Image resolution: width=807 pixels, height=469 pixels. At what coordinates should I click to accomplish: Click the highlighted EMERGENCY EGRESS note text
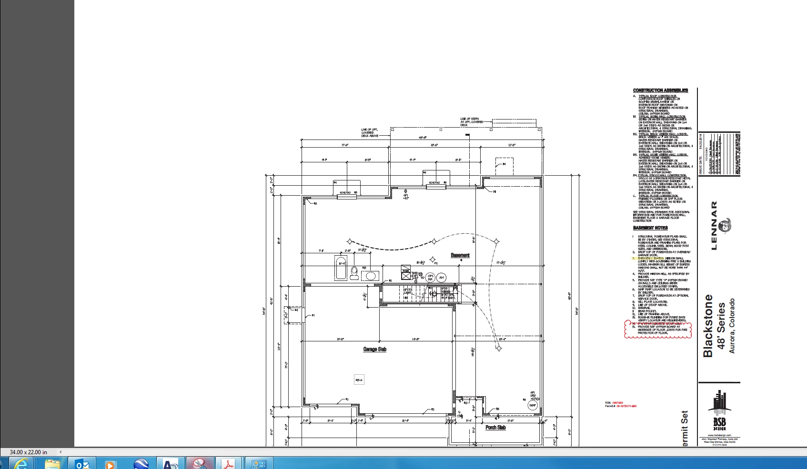(651, 258)
